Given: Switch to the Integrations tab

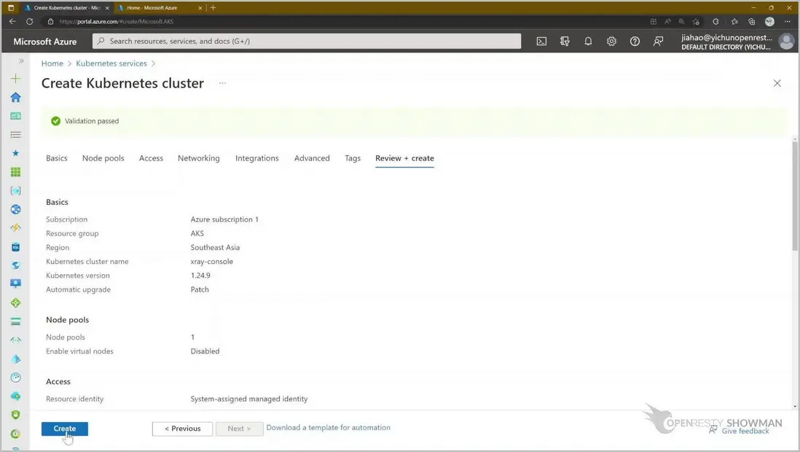Looking at the screenshot, I should (x=257, y=158).
